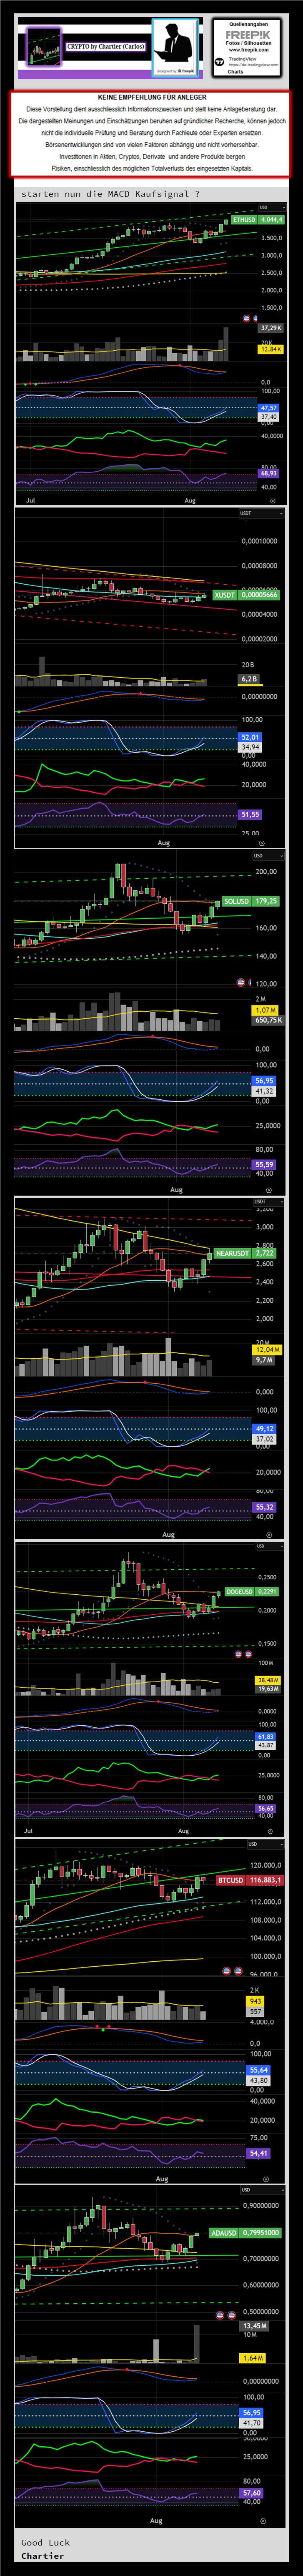Click the yellow 38,48M volume label

[x=268, y=1680]
